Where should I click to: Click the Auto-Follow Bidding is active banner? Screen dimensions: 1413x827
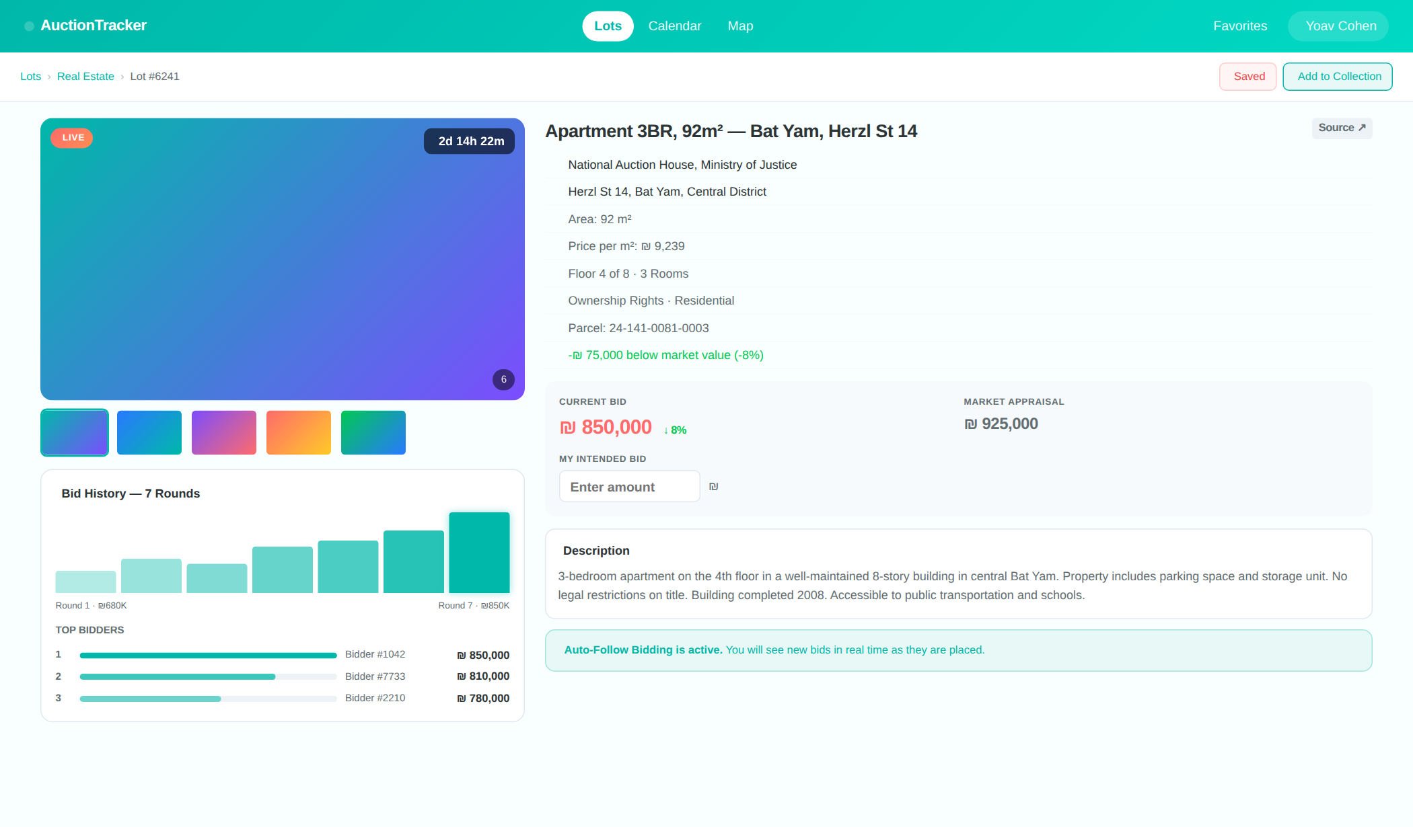coord(958,650)
